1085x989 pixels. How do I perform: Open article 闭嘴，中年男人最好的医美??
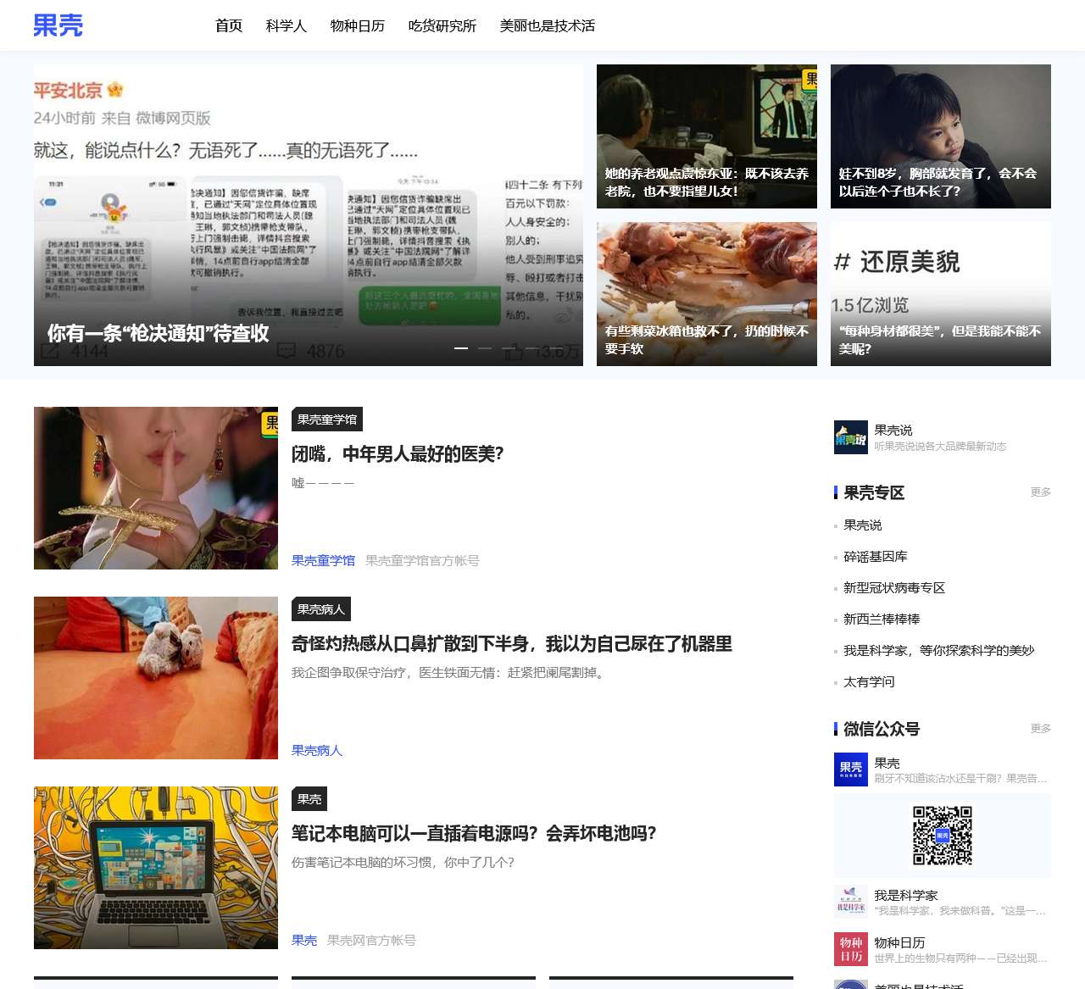click(x=398, y=454)
